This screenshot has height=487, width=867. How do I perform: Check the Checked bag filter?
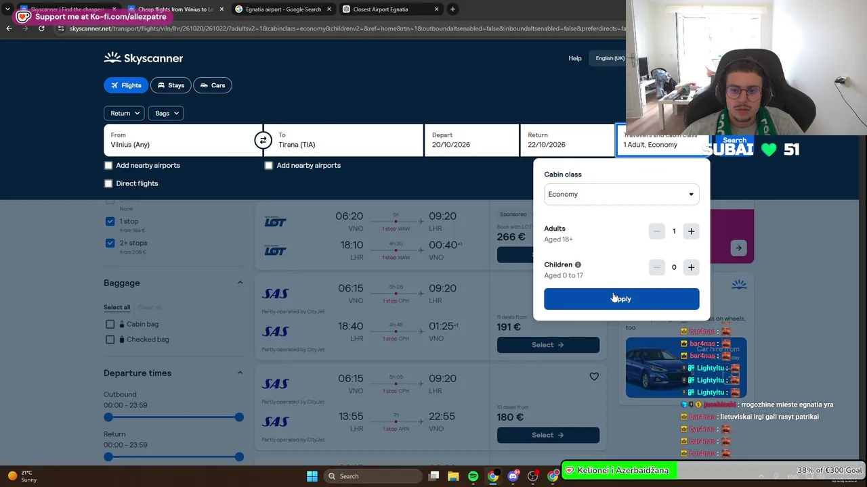coord(110,340)
